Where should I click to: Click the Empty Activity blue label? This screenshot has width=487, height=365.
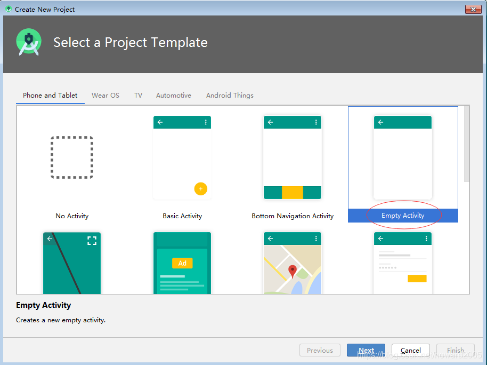(403, 216)
